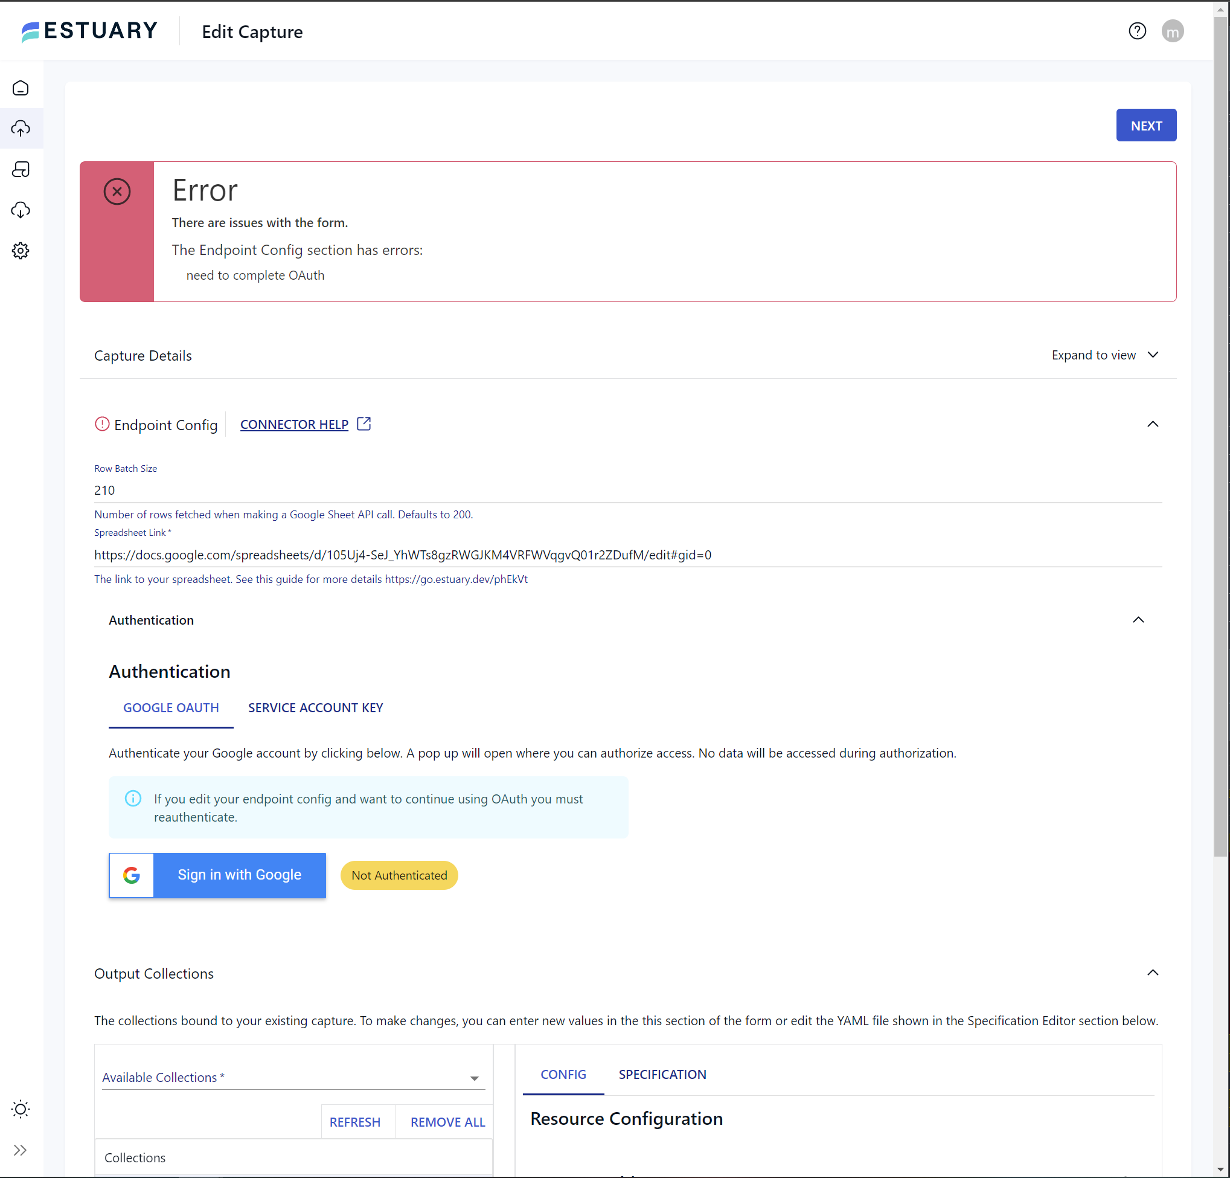
Task: Open the Captures cloud-upload sidebar icon
Action: coord(21,129)
